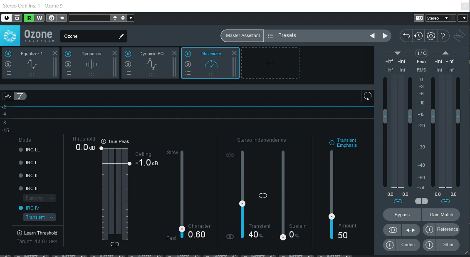The height and width of the screenshot is (257, 470).
Task: Open Ozone settings gear
Action: click(431, 36)
